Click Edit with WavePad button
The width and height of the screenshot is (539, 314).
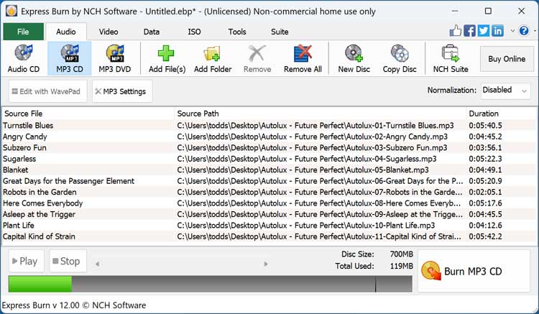point(47,91)
